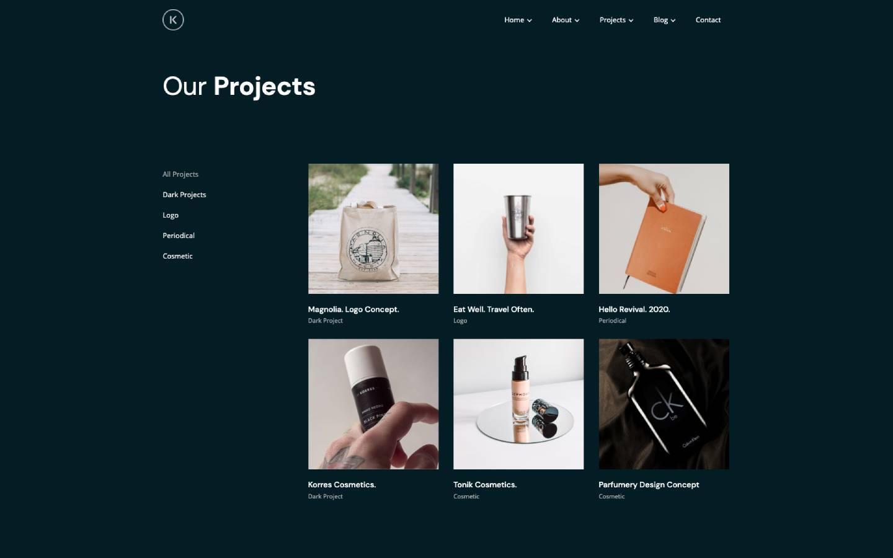Filter by Dark Projects
893x558 pixels.
click(x=184, y=195)
